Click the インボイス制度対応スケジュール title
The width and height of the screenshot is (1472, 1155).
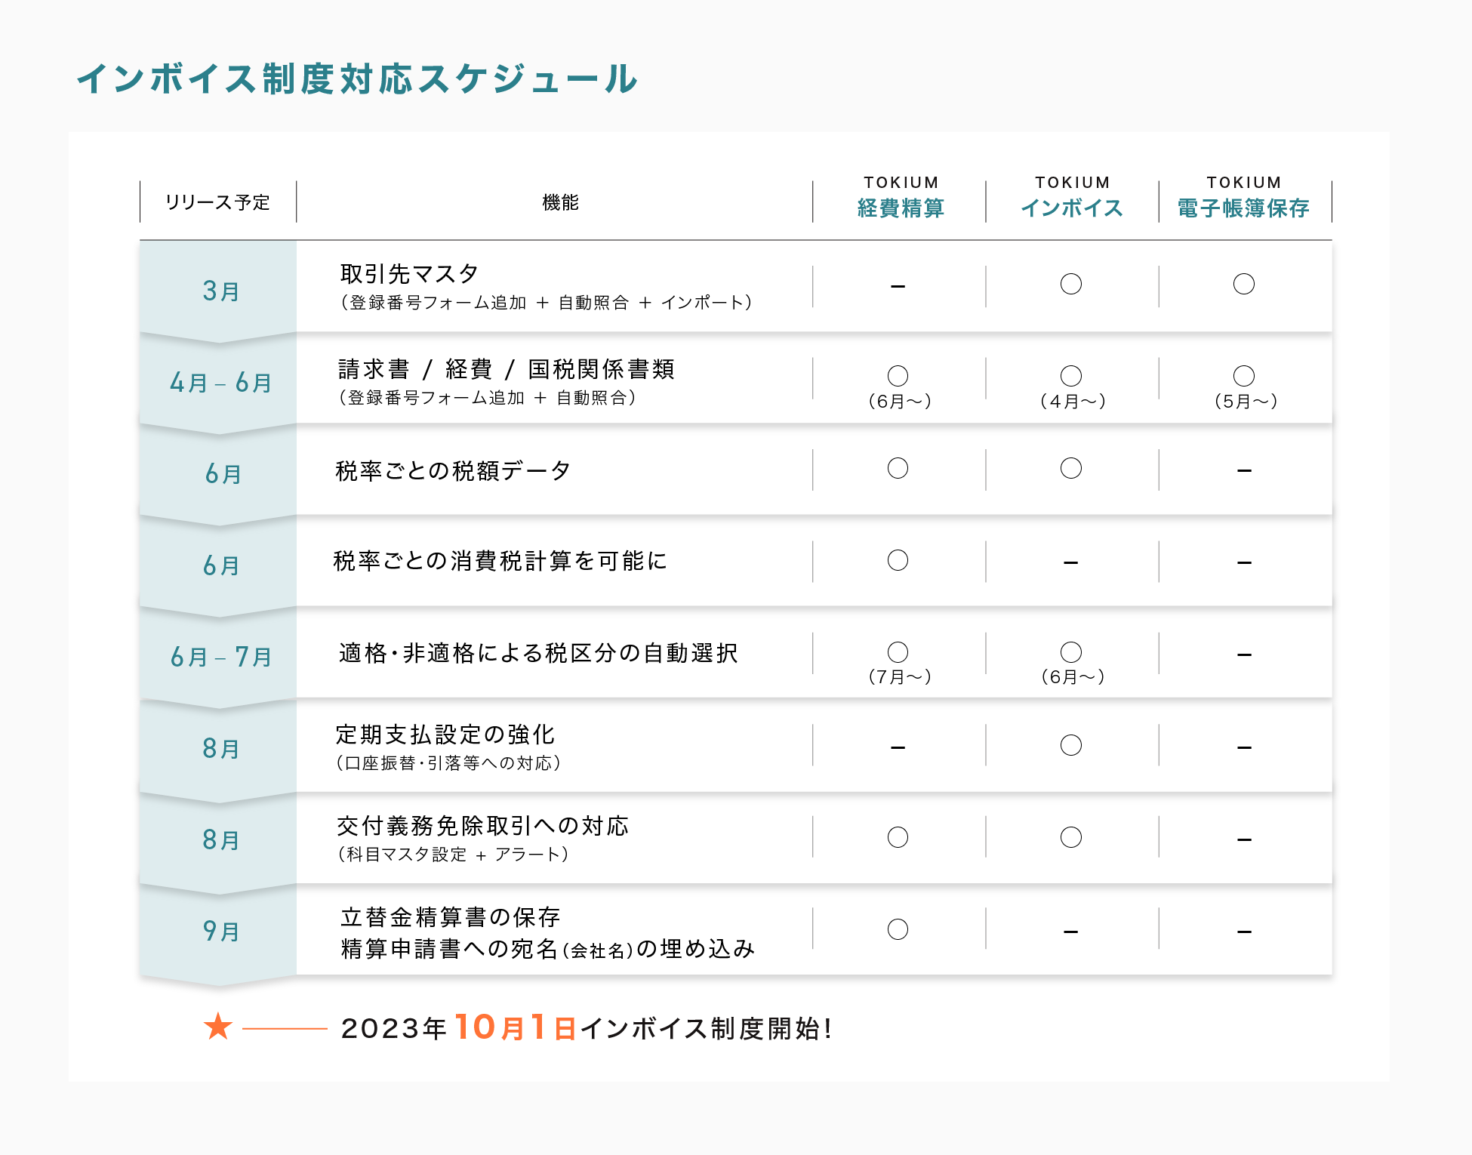click(357, 79)
